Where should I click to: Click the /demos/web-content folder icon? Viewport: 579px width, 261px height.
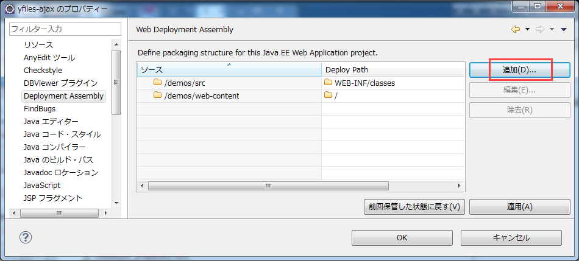[x=157, y=96]
